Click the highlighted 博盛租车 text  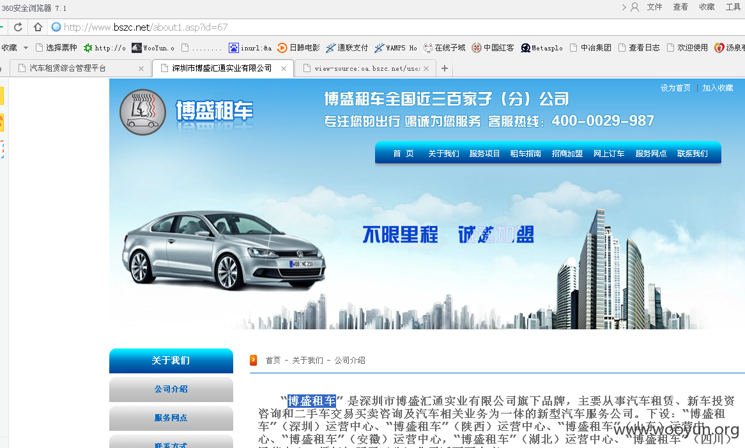pos(312,401)
